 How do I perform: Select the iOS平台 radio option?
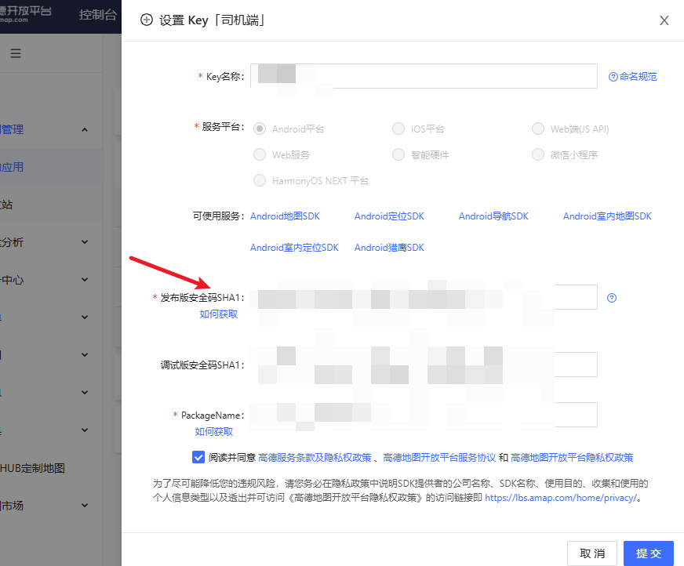(x=398, y=129)
